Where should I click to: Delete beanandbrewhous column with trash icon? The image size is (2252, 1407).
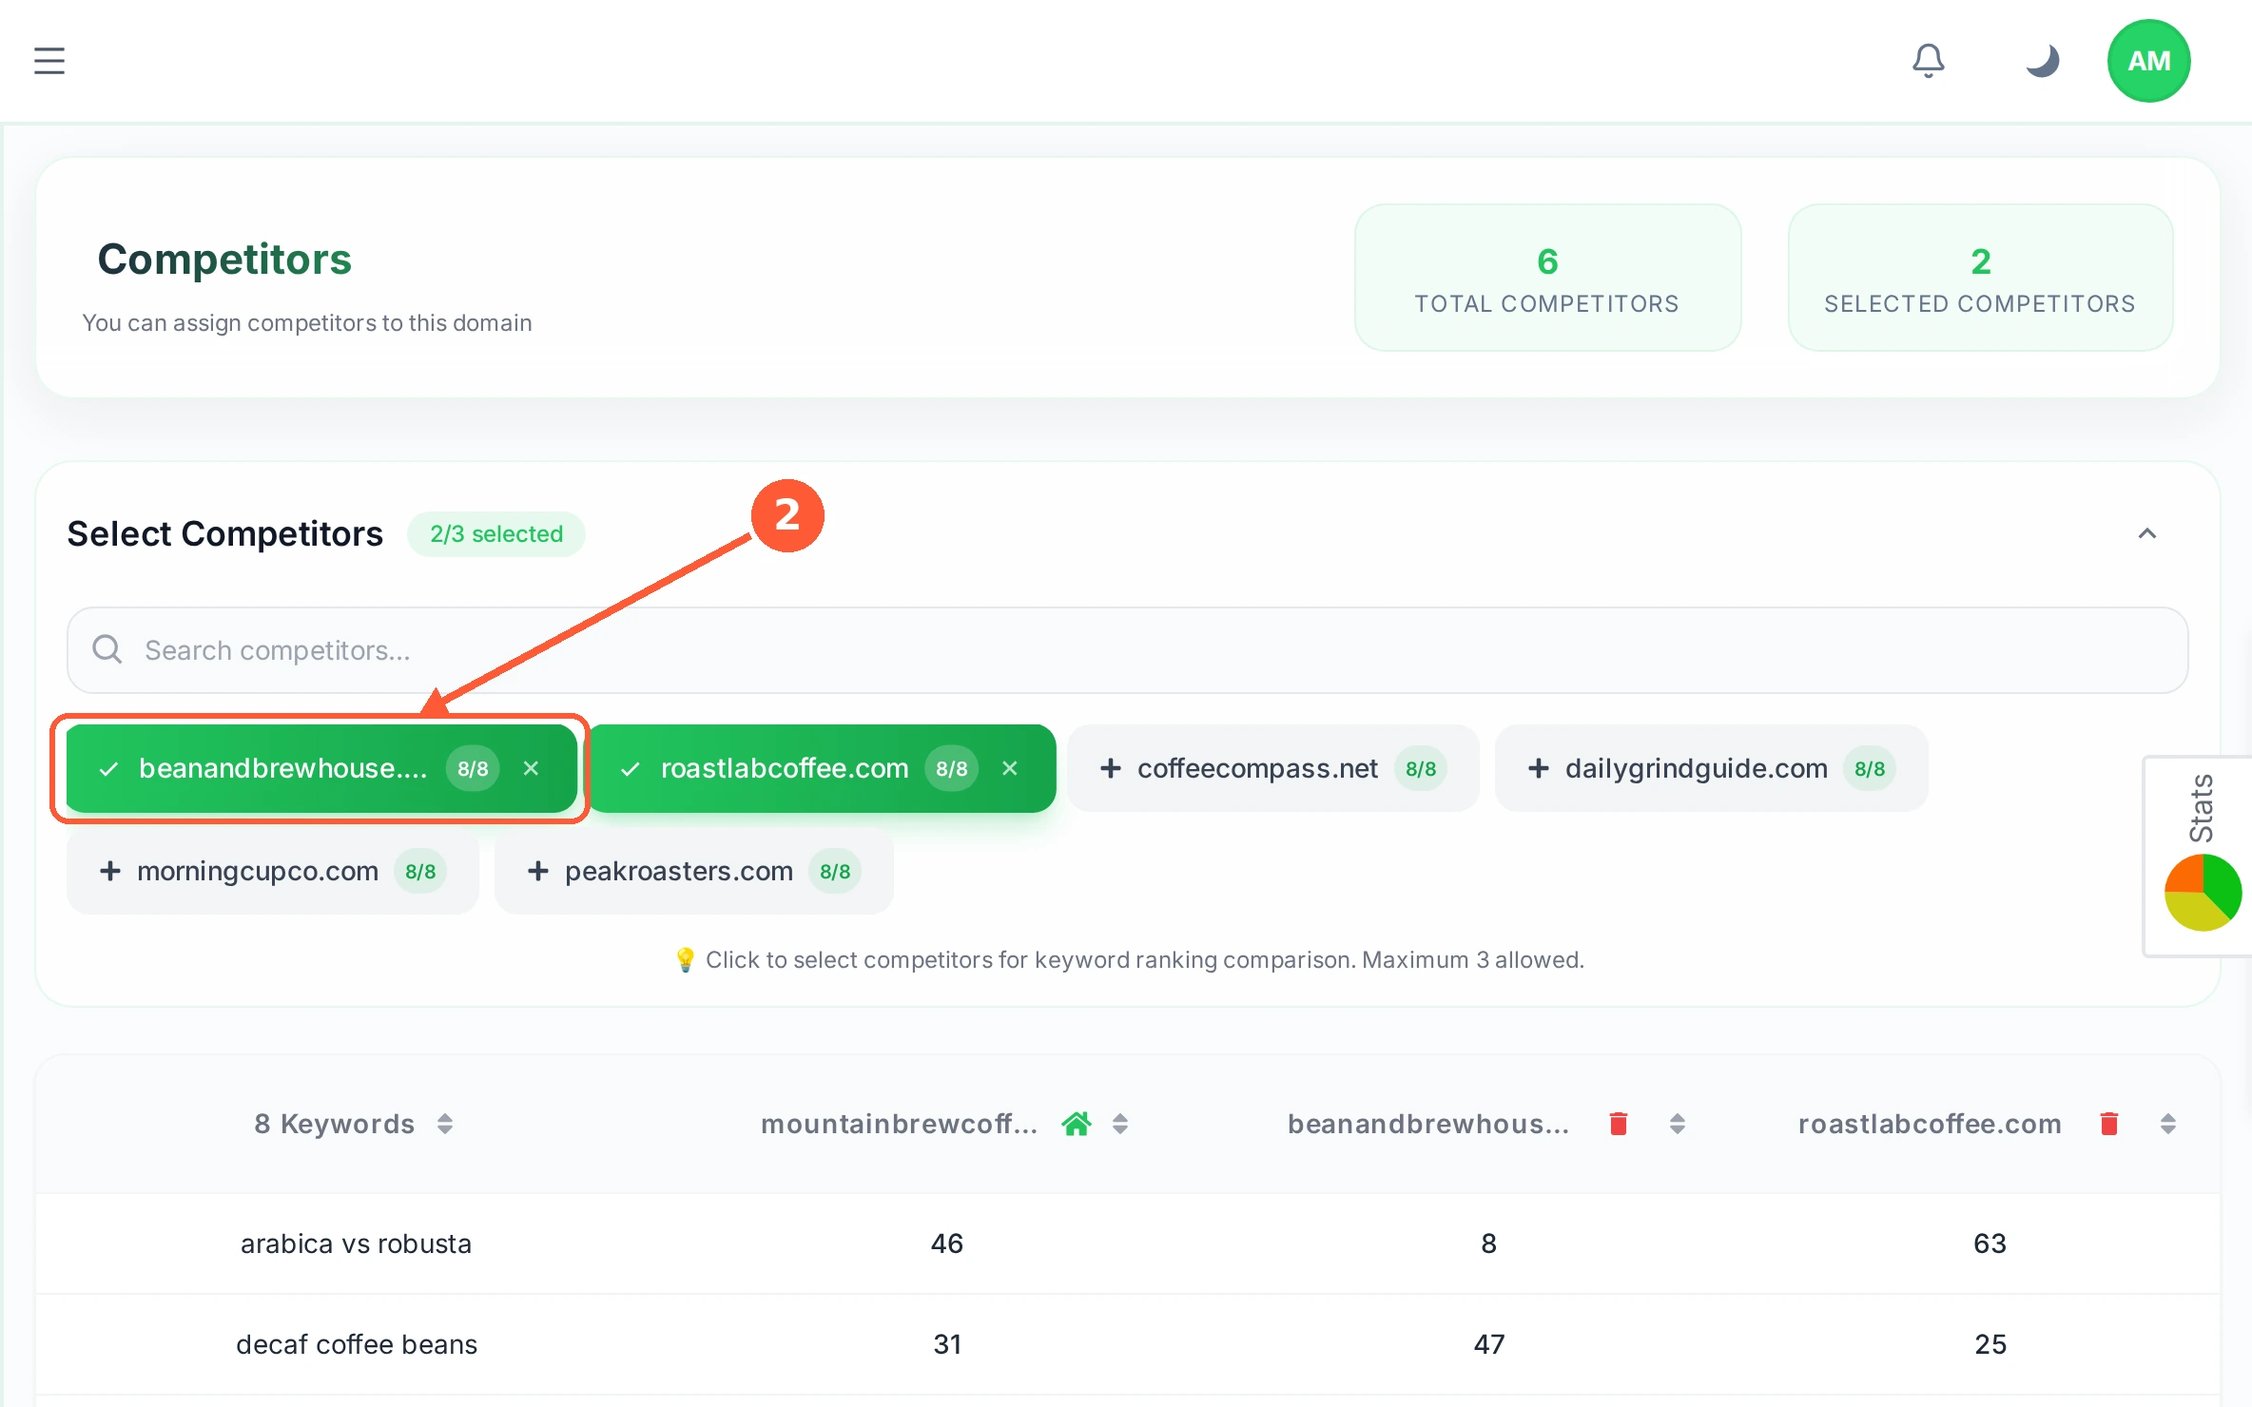(x=1619, y=1124)
